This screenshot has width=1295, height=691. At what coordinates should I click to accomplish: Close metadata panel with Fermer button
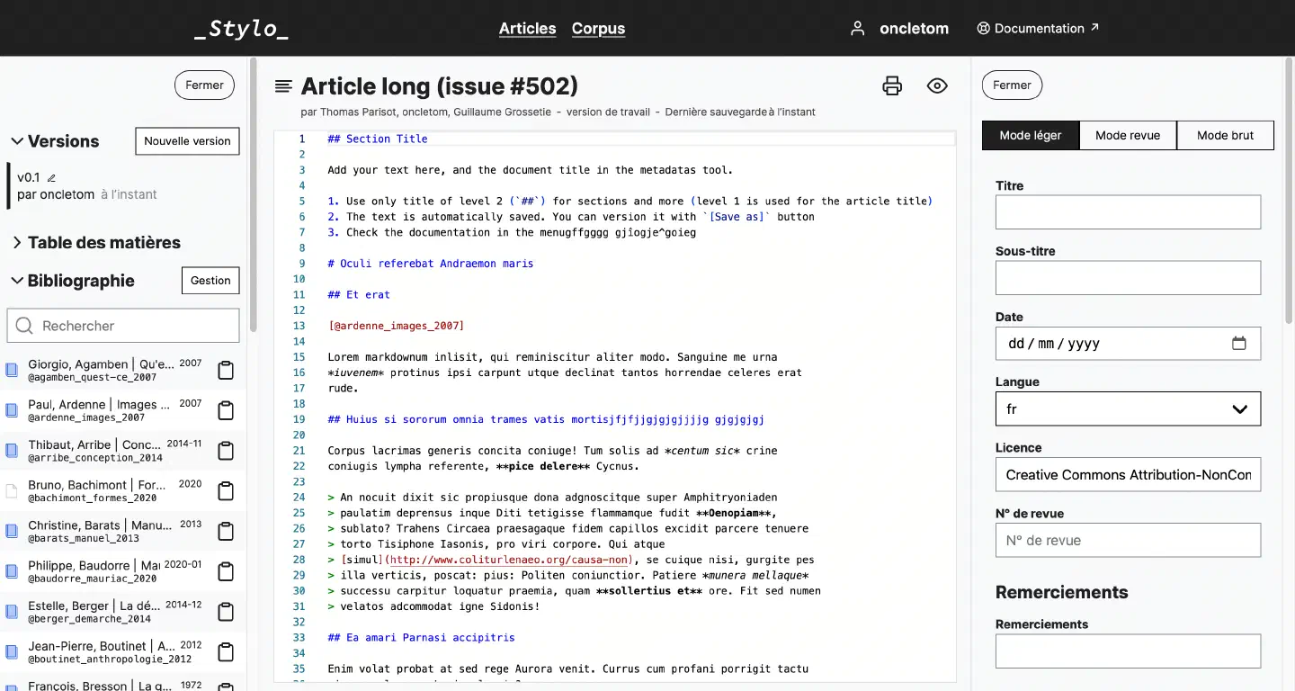[x=1012, y=85]
